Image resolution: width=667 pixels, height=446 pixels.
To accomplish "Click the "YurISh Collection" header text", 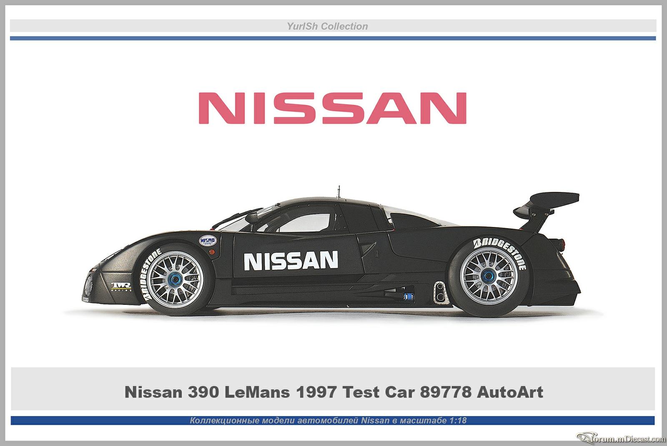I will pyautogui.click(x=327, y=26).
